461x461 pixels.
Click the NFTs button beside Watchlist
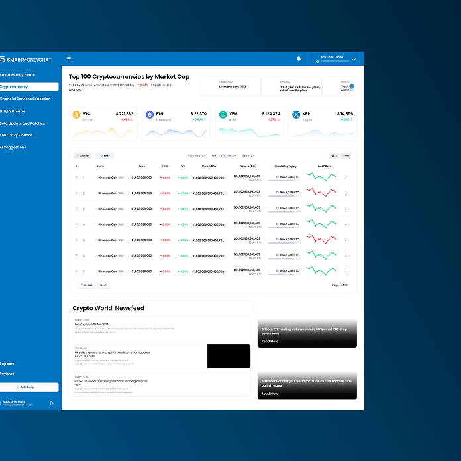[105, 156]
